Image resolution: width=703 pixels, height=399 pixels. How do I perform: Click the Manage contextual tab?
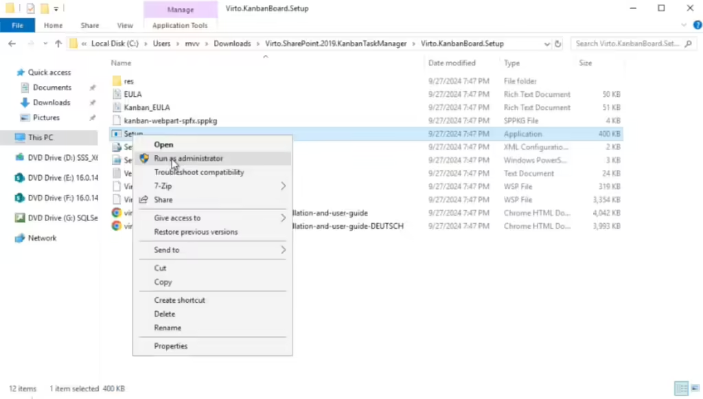[x=181, y=10]
